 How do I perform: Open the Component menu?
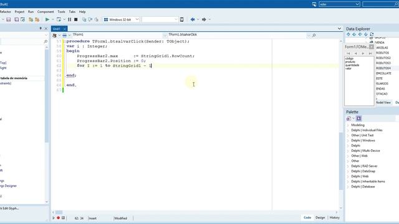tap(46, 12)
